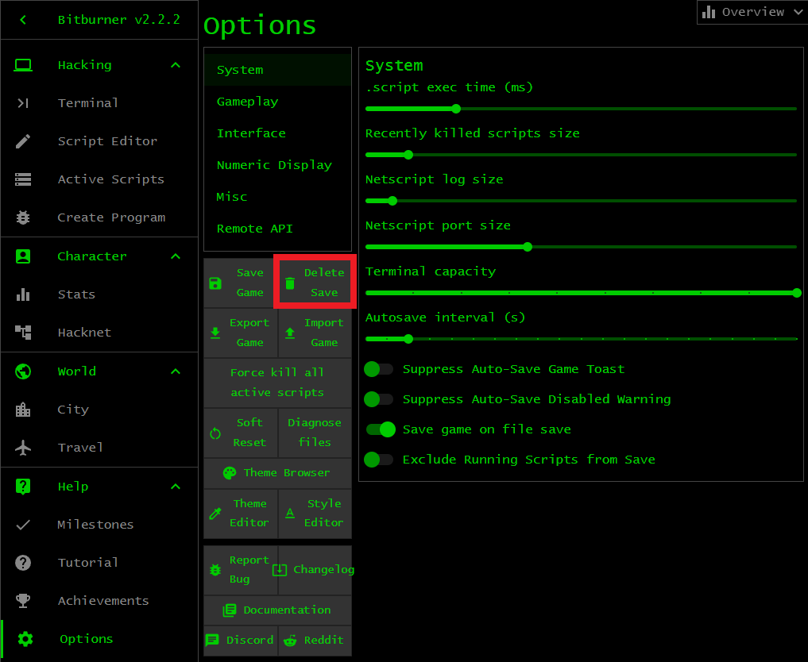This screenshot has height=662, width=808.
Task: Click the back arrow beside Bitburner title
Action: (x=23, y=20)
